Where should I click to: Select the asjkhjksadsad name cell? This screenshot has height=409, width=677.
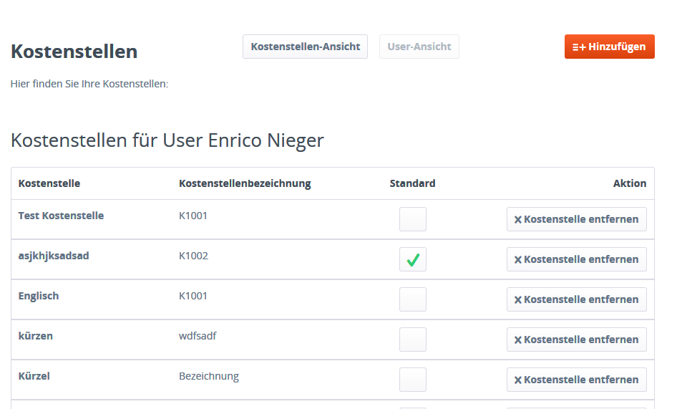tap(54, 256)
